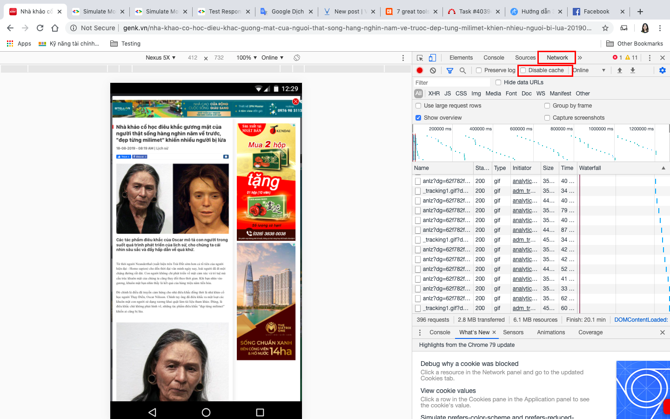Screen dimensions: 670x419
Task: Close the DevTools panel
Action: (x=663, y=58)
